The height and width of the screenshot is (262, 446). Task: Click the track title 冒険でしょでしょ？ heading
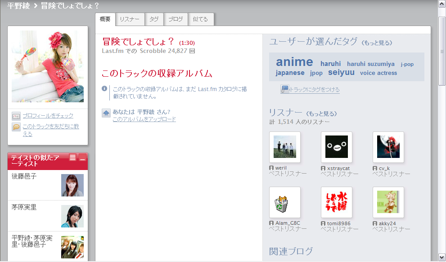pyautogui.click(x=138, y=42)
